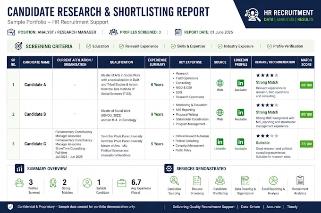Click the Strong Matches ribbon award icon

53,183
